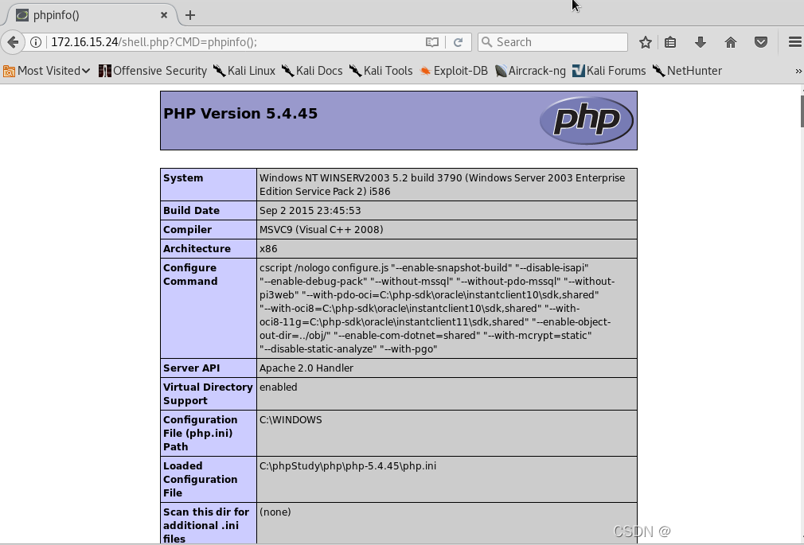
Task: Click the Server API label
Action: click(x=191, y=368)
